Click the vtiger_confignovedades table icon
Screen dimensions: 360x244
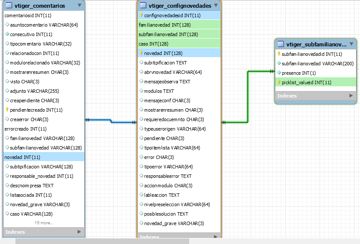pos(143,5)
